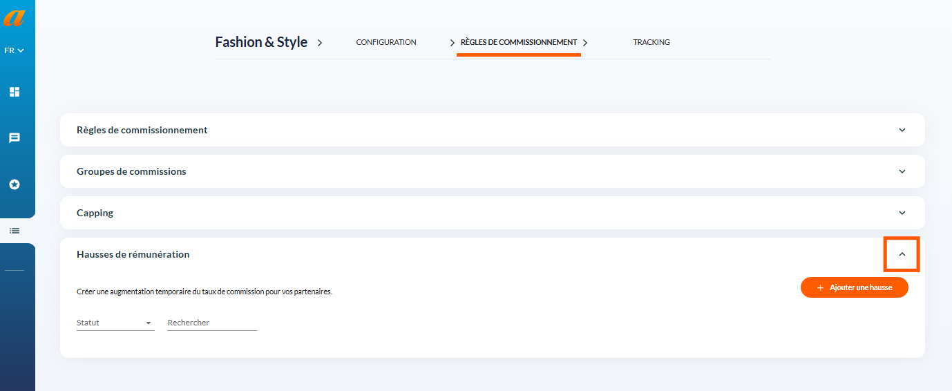Click the Fashion & Style program title
This screenshot has height=391, width=952.
tap(261, 42)
